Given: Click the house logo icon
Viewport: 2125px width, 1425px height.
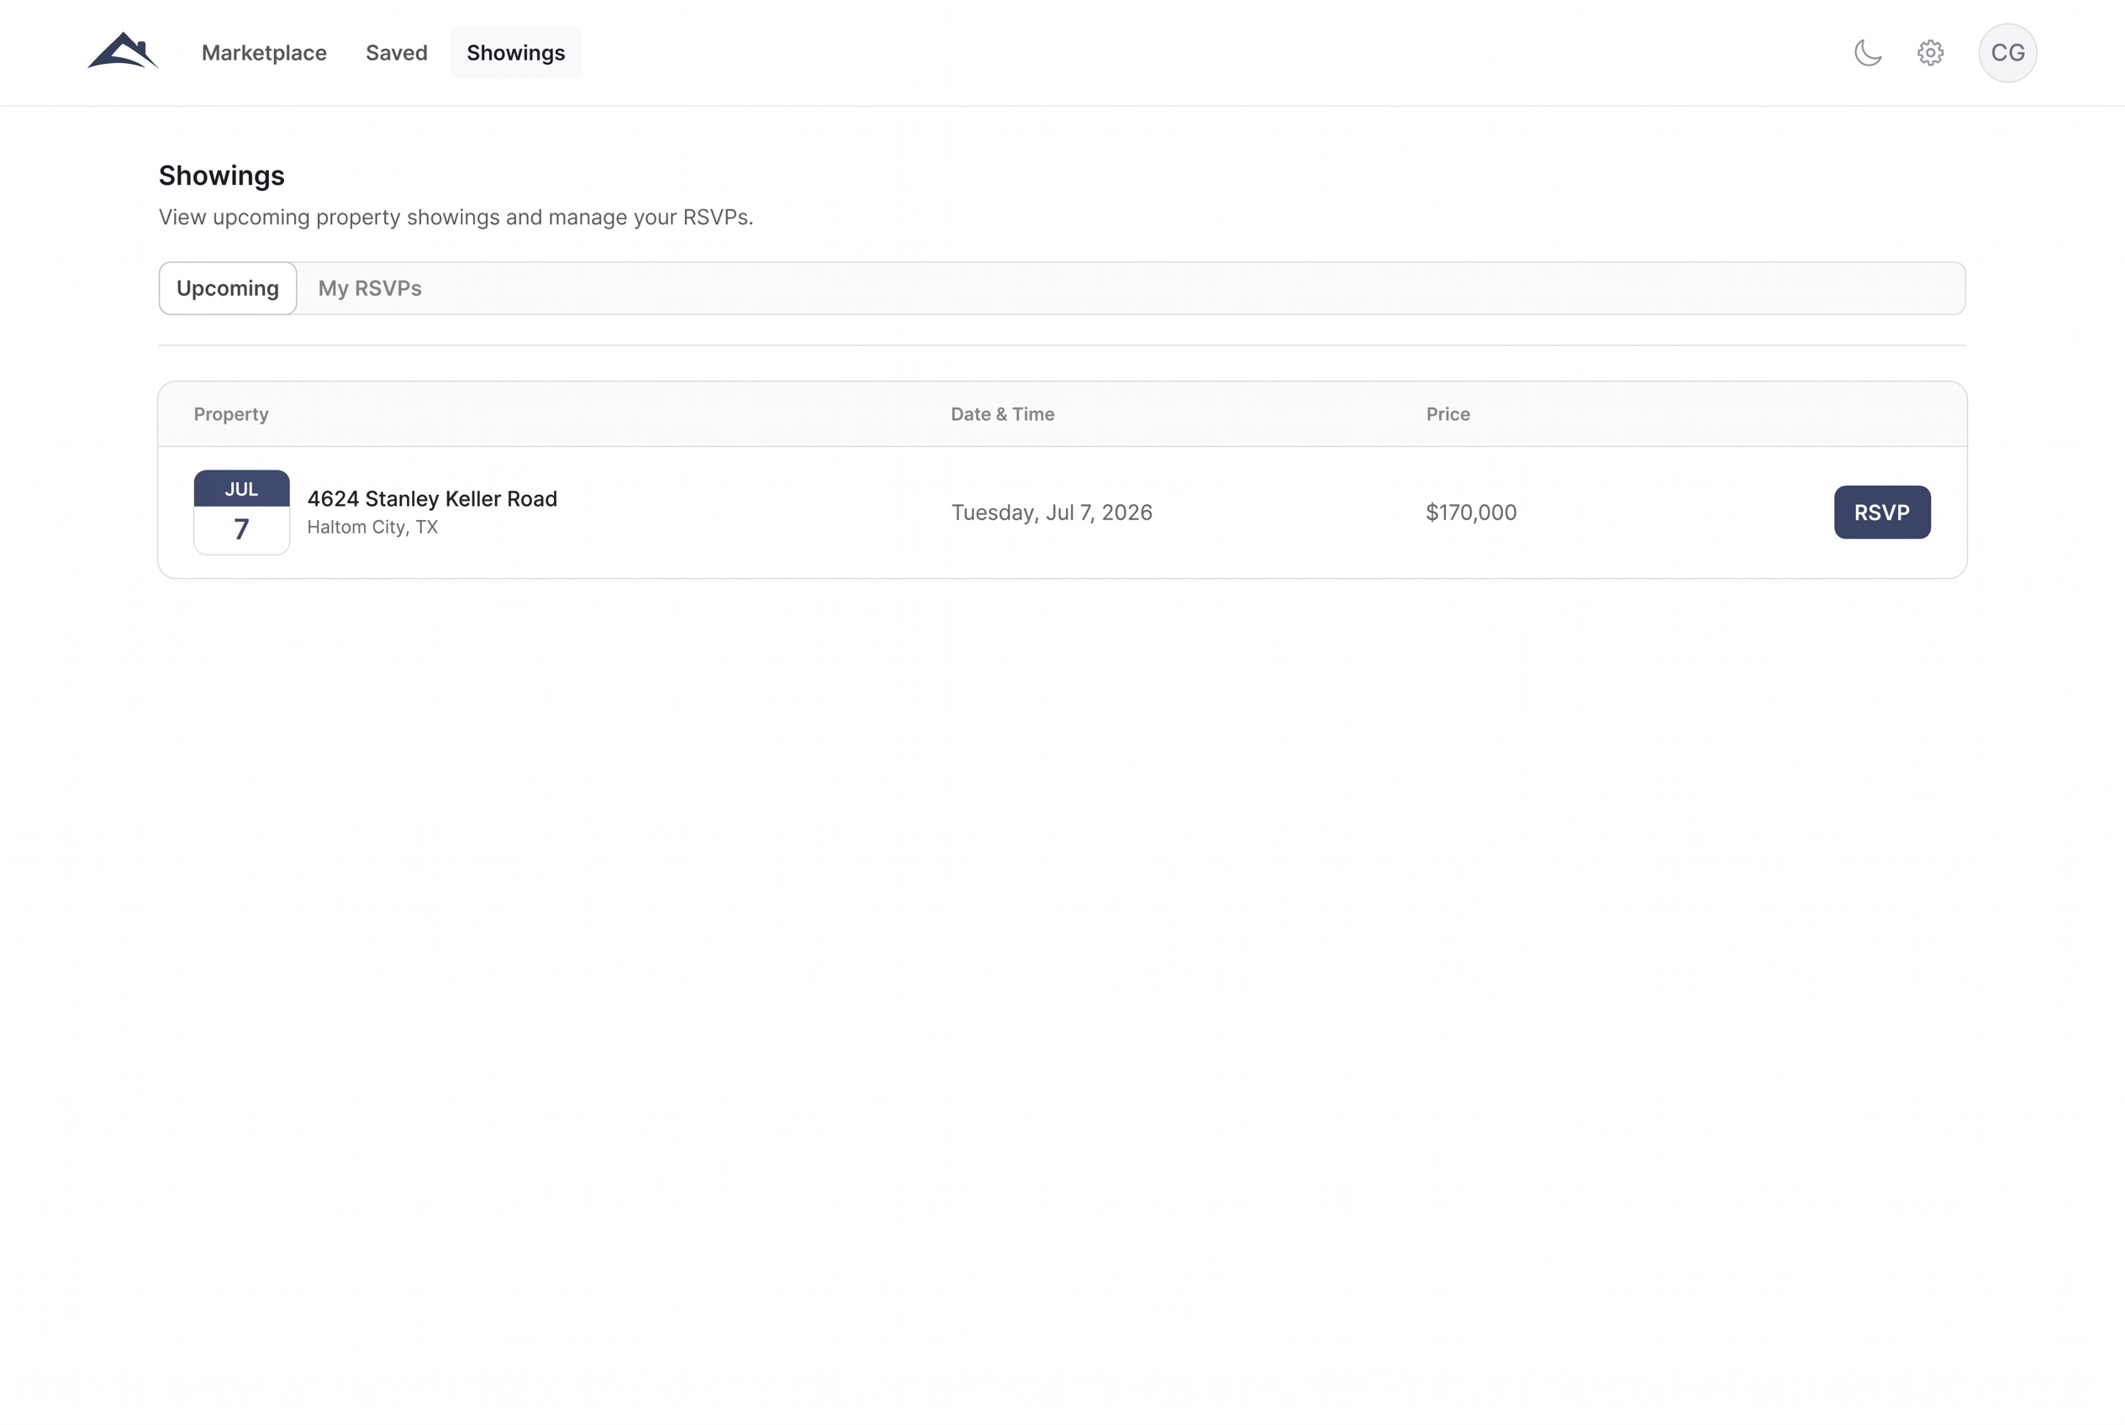Looking at the screenshot, I should tap(123, 51).
